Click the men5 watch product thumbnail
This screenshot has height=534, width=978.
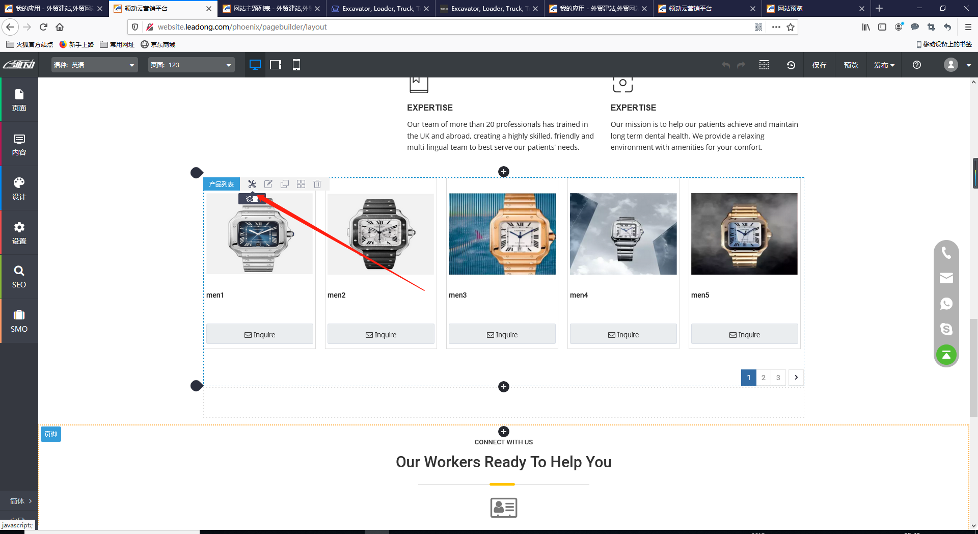click(744, 234)
